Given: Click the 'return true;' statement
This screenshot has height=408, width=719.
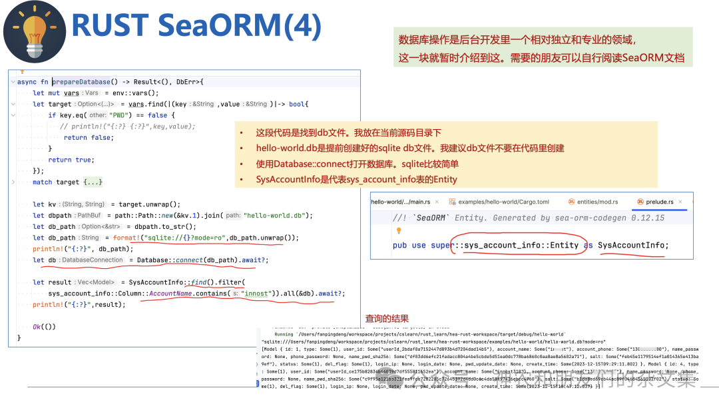Looking at the screenshot, I should click(71, 160).
